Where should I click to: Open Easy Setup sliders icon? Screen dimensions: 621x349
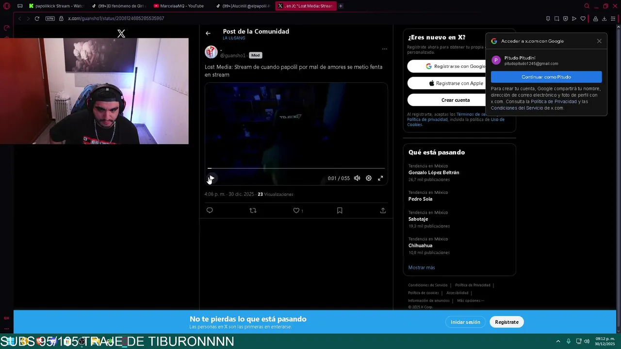click(613, 18)
